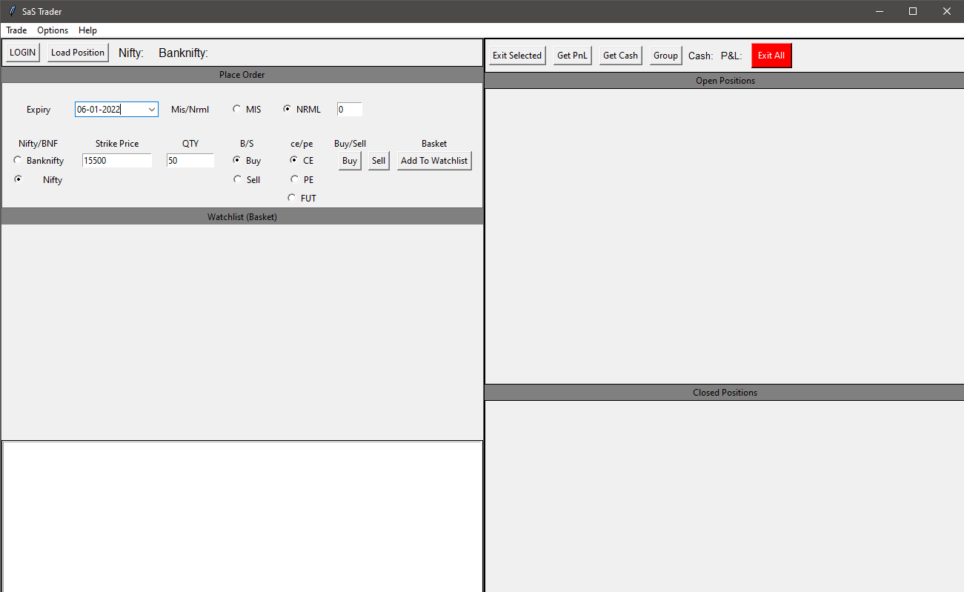This screenshot has width=964, height=592.
Task: Open the Expiry date dropdown
Action: coord(151,110)
